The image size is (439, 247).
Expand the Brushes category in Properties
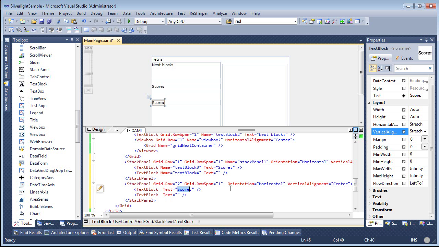[369, 190]
